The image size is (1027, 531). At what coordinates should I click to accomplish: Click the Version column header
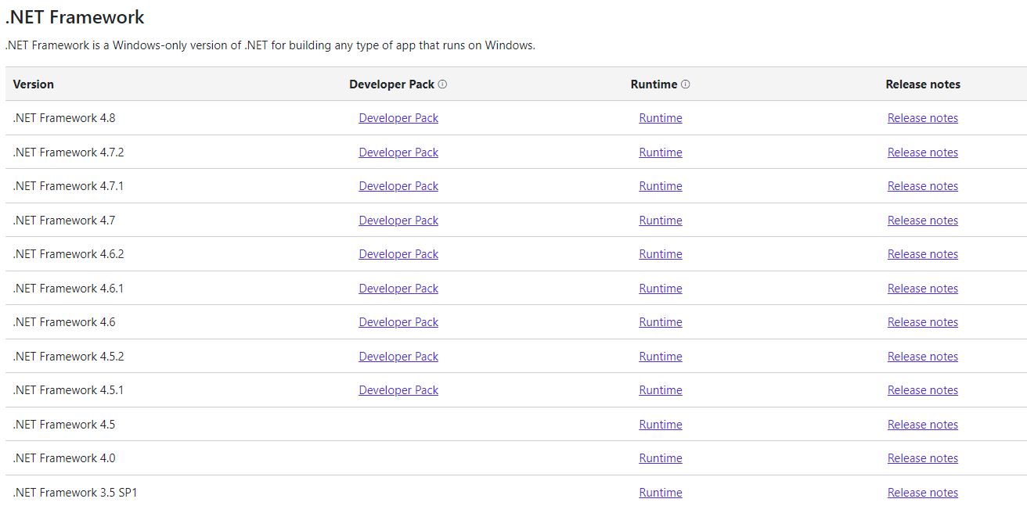[x=34, y=84]
